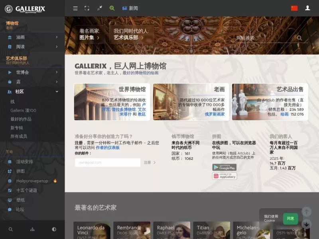Open 所有成员 submenu item
The image size is (319, 239).
[x=19, y=136]
